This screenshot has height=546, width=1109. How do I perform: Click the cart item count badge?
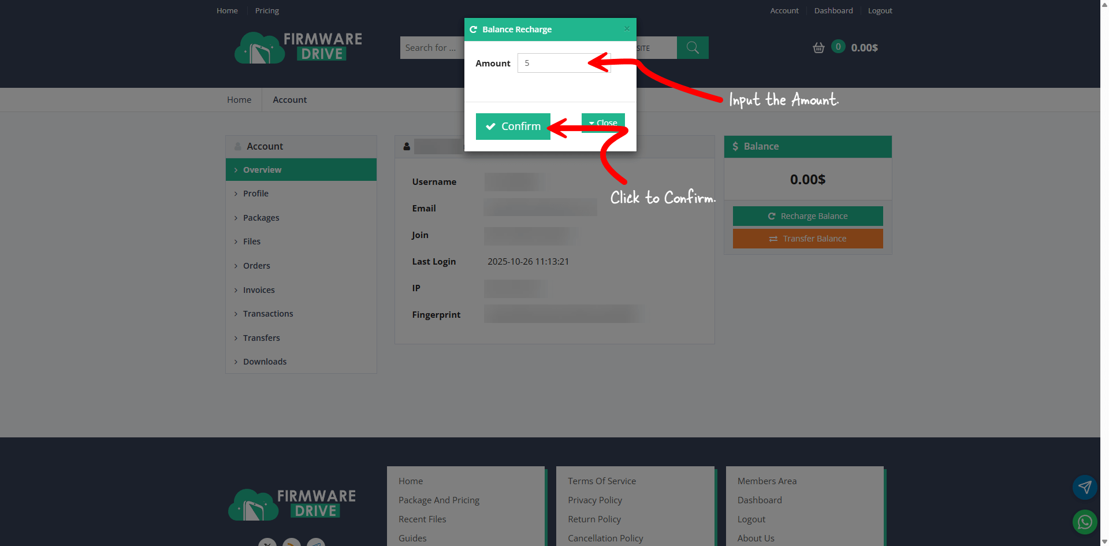click(838, 47)
